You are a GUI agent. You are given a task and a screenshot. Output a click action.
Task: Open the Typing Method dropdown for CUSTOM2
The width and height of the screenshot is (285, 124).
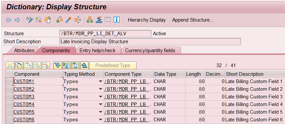100,89
